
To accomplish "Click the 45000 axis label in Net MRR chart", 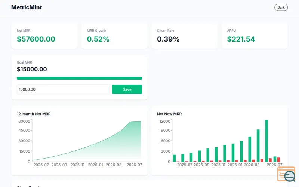I will click(x=24, y=130).
